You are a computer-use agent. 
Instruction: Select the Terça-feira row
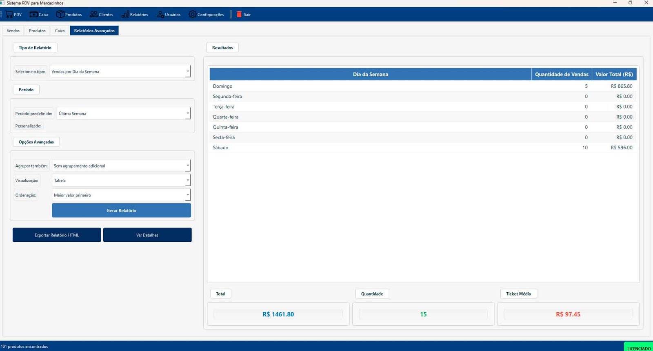point(423,106)
